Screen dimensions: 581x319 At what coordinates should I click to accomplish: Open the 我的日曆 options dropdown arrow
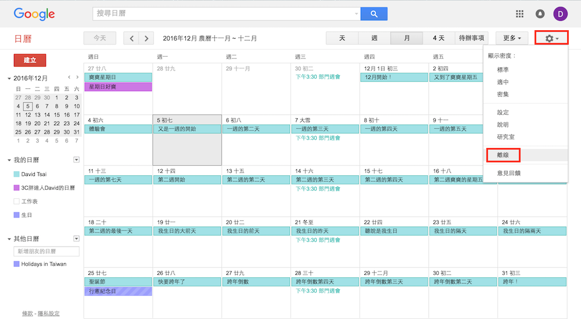click(x=76, y=159)
